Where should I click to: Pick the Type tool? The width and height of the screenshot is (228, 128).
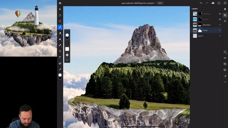(x=60, y=57)
